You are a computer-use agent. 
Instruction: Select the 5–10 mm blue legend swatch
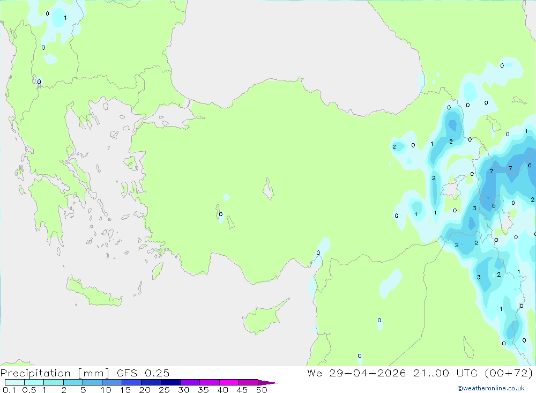coord(92,382)
